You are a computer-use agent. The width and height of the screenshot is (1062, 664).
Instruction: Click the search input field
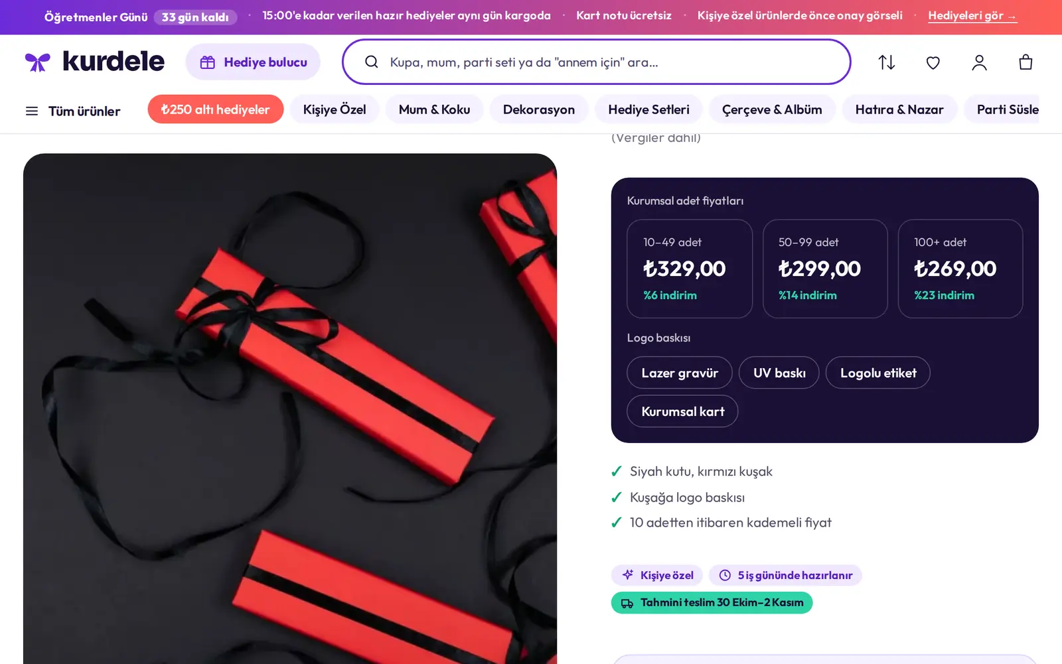[x=597, y=62]
